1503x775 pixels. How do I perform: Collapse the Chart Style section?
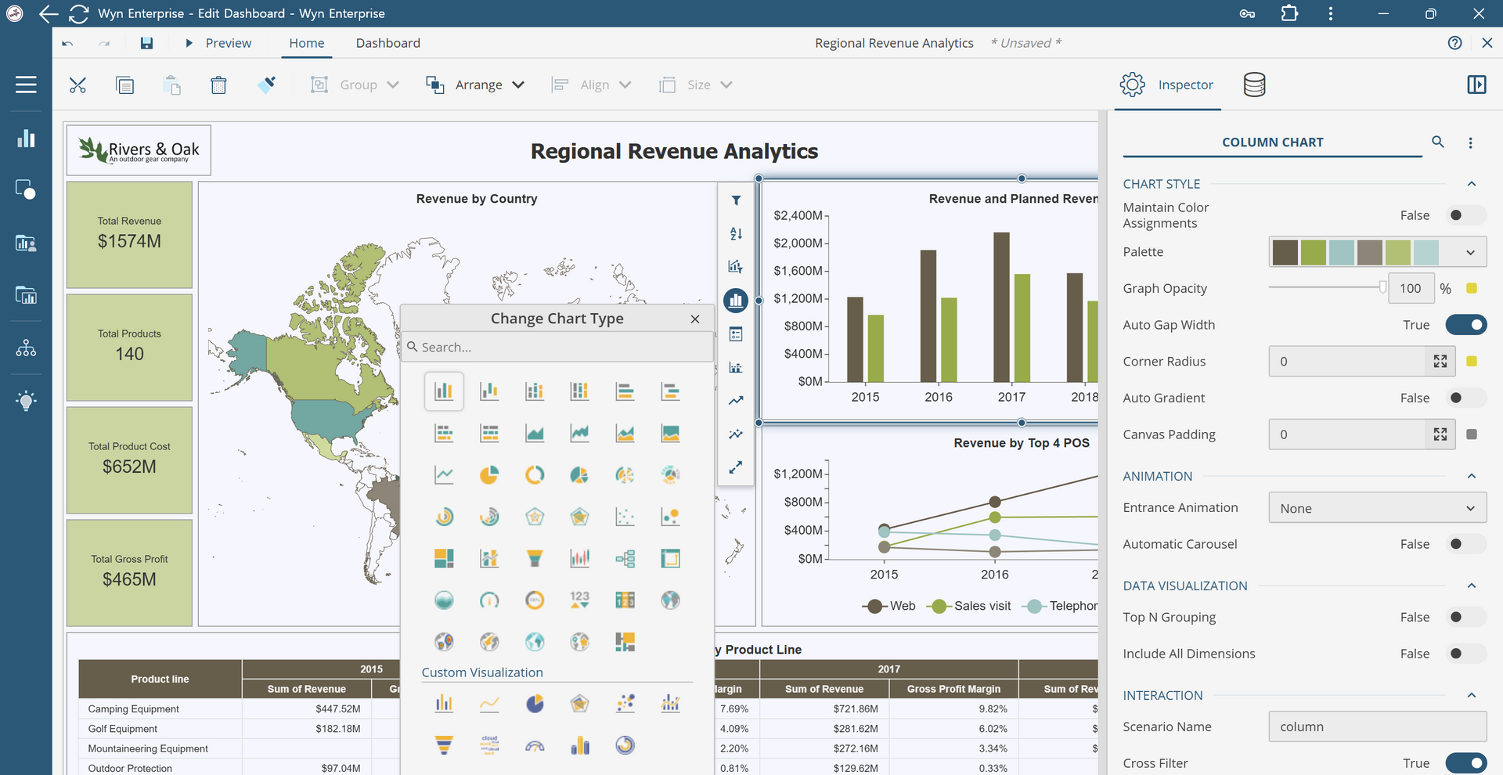[x=1471, y=184]
